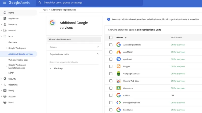Click the search users, groups or settings field

click(x=89, y=3)
